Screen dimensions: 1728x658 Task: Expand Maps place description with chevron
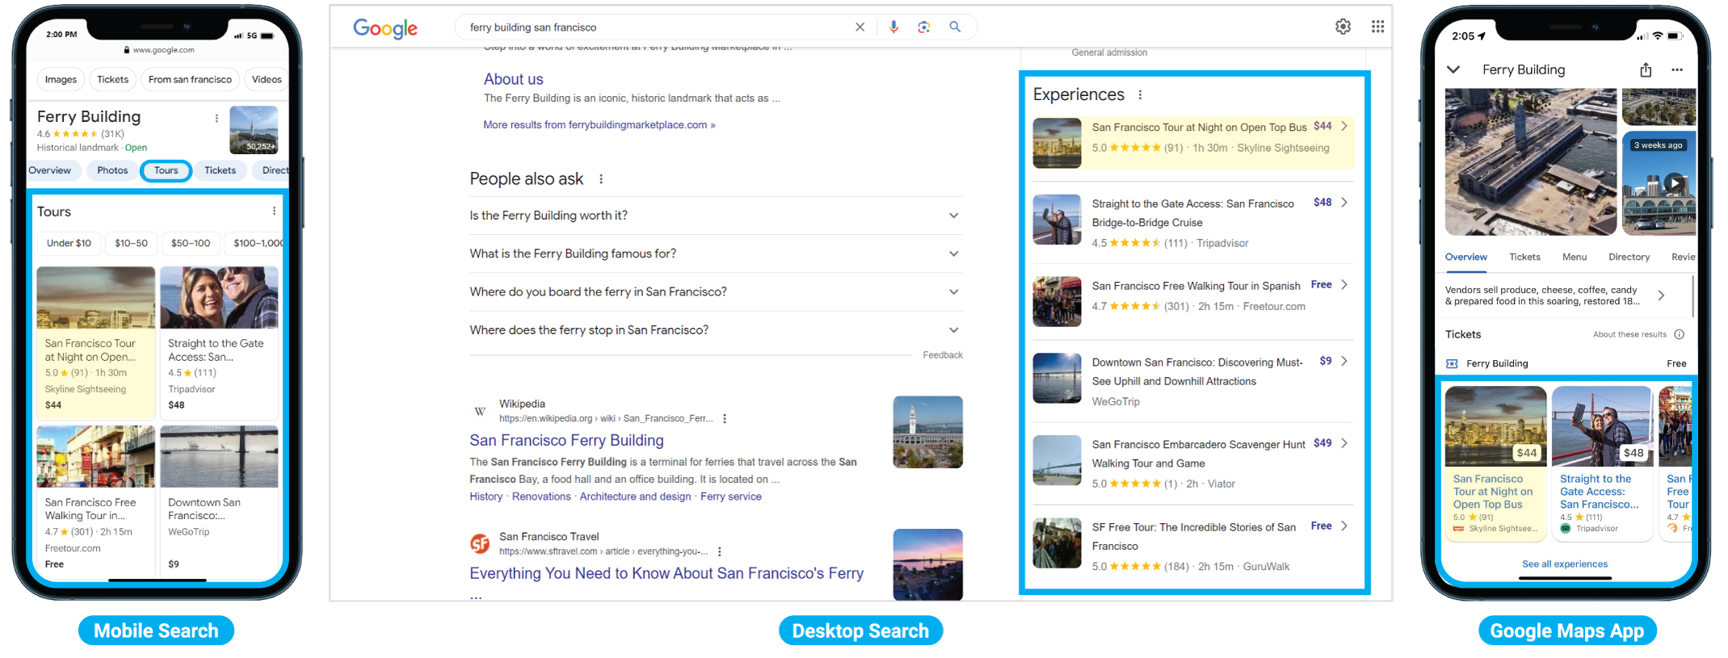pos(1661,296)
